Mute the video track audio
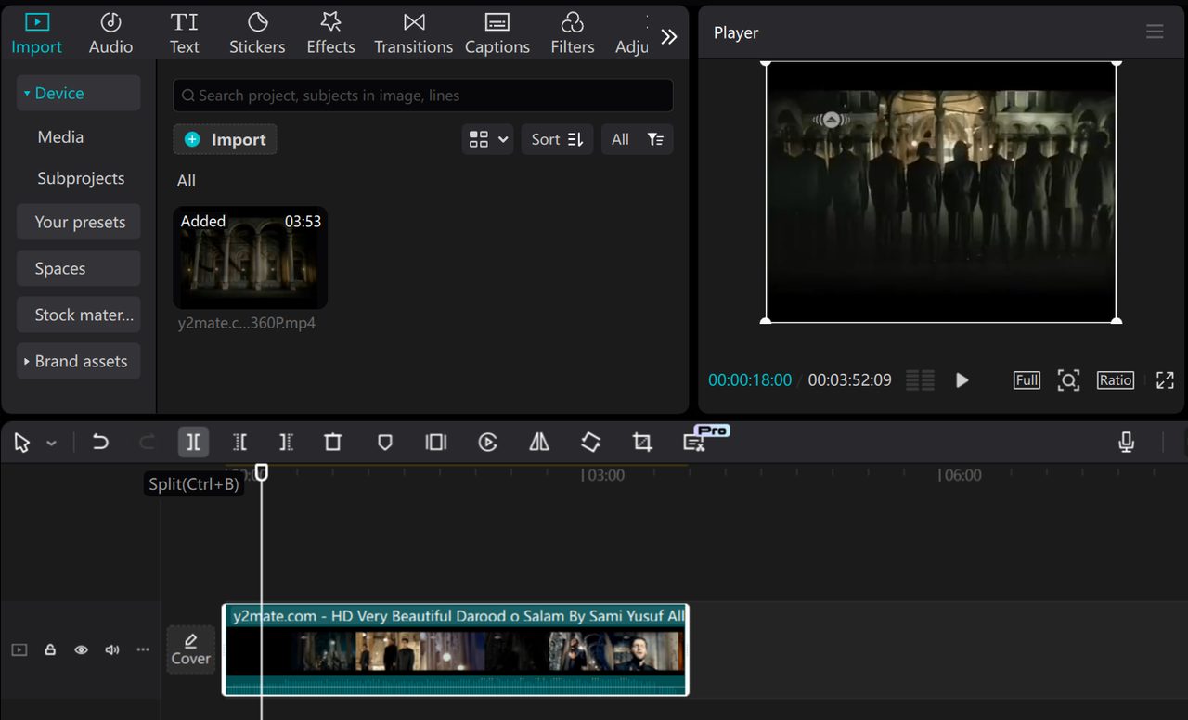The image size is (1188, 720). (x=112, y=649)
